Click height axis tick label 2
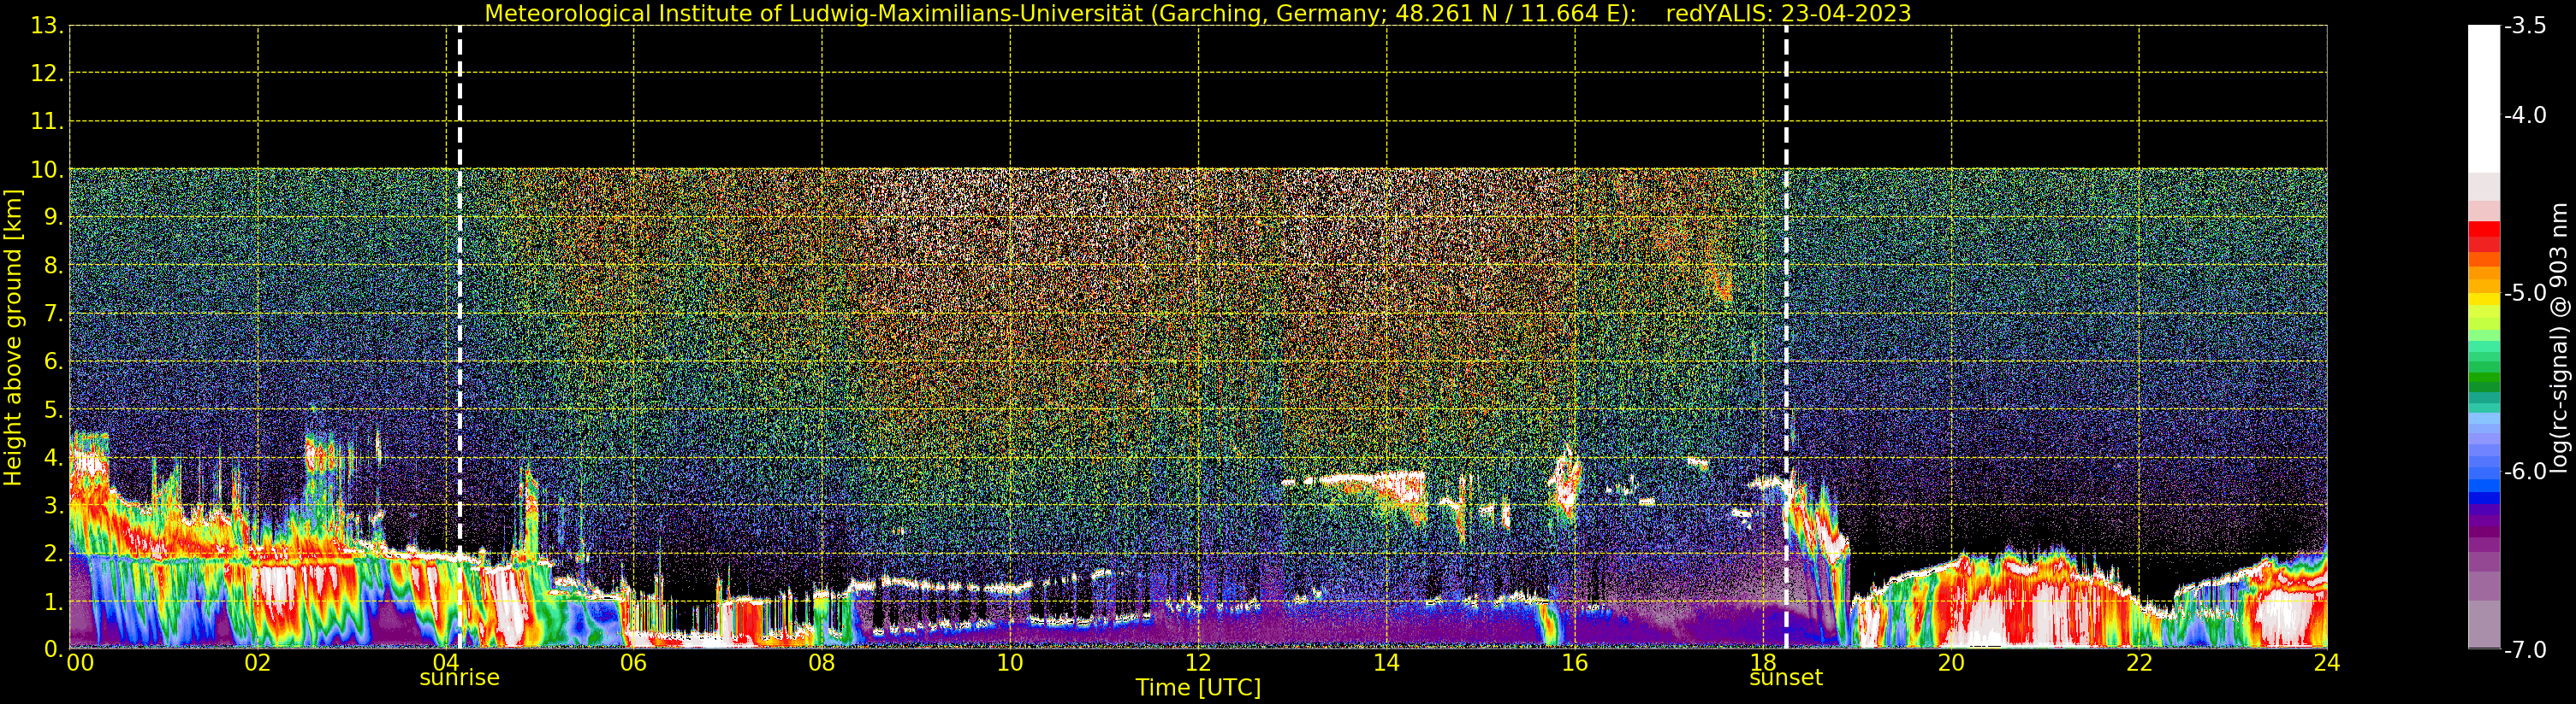This screenshot has width=2576, height=704. point(53,554)
